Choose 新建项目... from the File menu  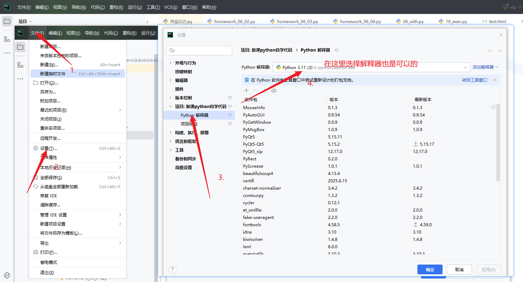(x=77, y=46)
